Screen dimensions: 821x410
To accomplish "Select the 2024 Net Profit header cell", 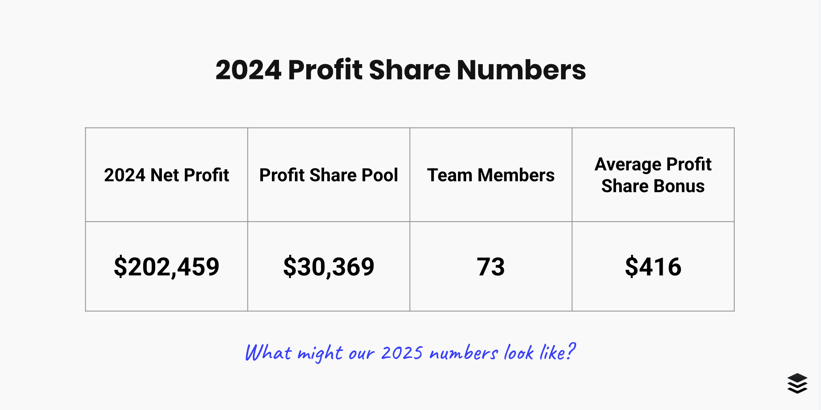I will point(167,175).
